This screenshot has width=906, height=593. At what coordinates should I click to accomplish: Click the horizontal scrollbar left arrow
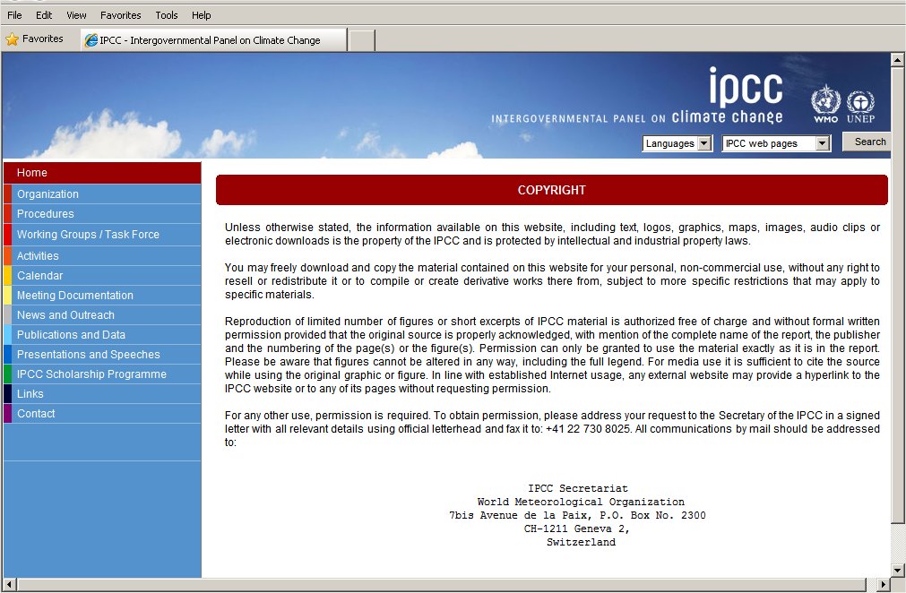coord(9,584)
